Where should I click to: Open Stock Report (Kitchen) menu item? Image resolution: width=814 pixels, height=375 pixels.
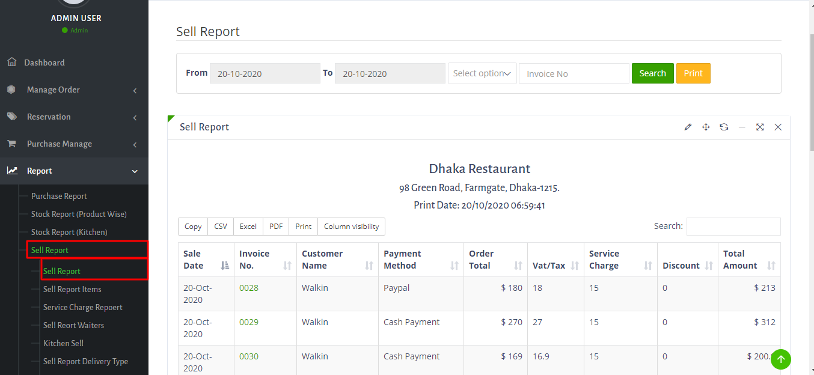69,232
